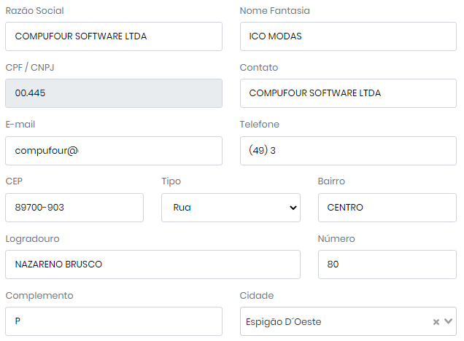
Task: Click the Telefone input box
Action: 347,151
